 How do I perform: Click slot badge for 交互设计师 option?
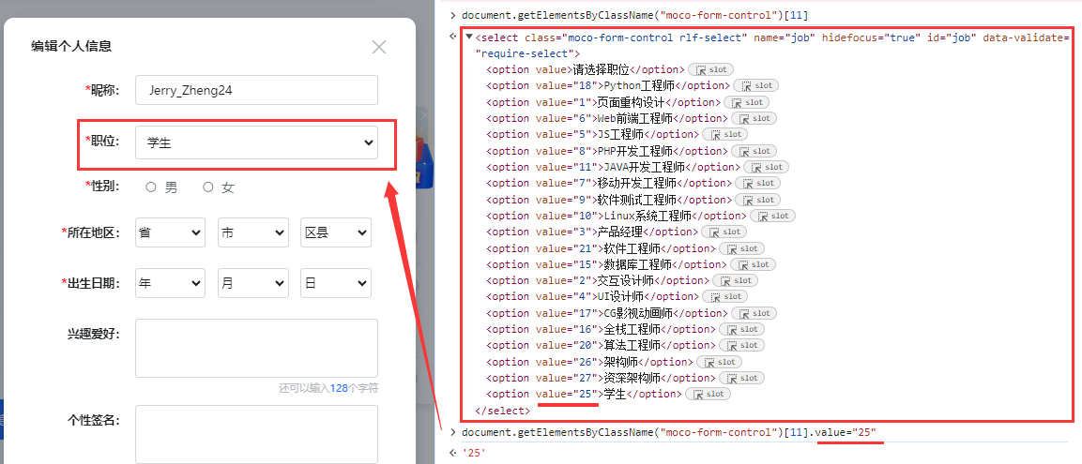735,280
